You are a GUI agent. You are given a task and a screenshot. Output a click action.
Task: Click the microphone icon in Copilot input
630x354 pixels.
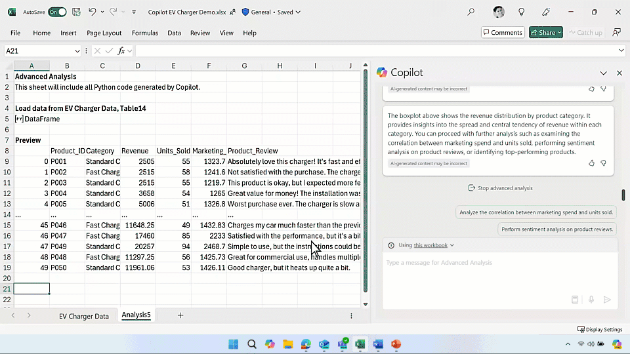click(x=591, y=300)
